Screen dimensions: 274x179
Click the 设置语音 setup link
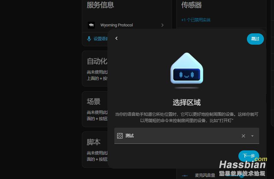tap(100, 39)
